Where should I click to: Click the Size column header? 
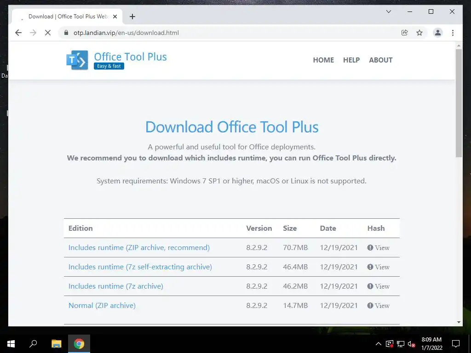point(290,228)
